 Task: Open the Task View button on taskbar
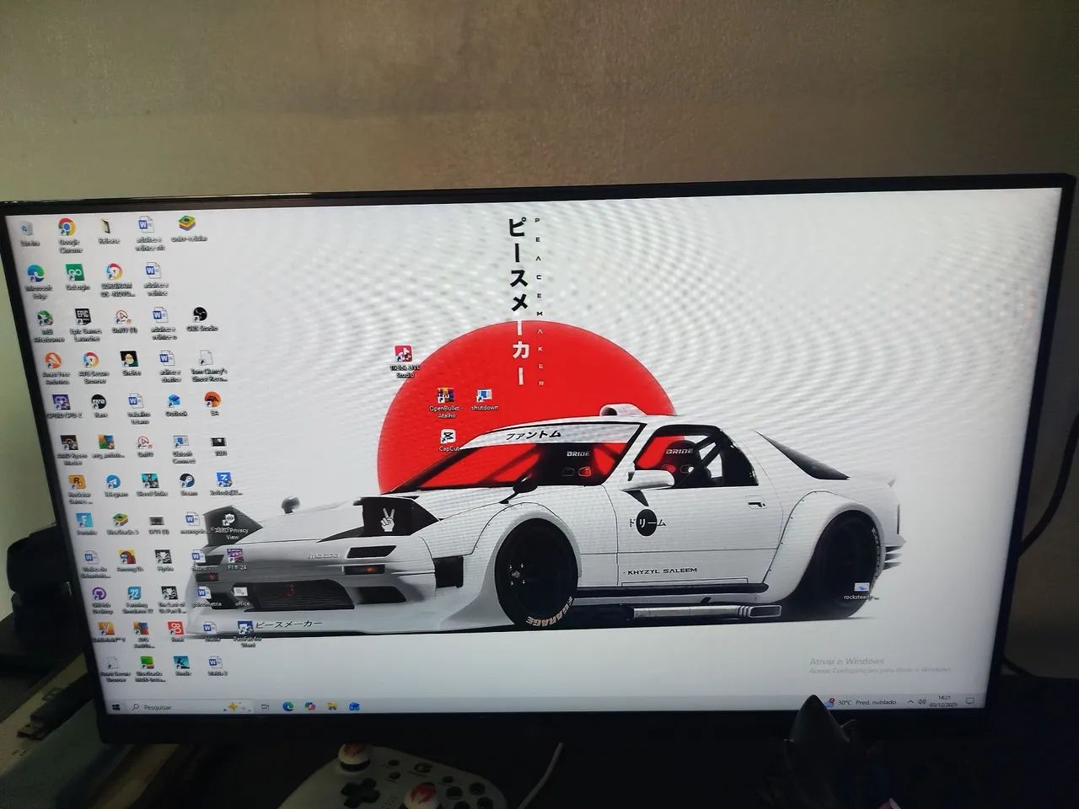point(265,706)
